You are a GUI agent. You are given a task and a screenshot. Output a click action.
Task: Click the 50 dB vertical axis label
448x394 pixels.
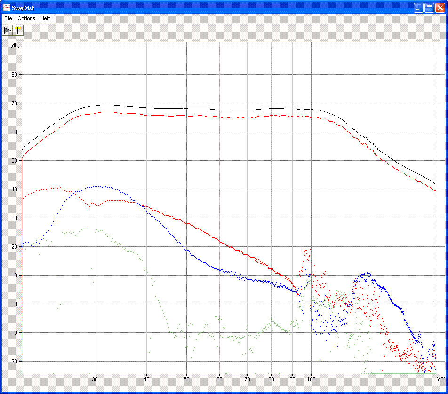tap(14, 160)
